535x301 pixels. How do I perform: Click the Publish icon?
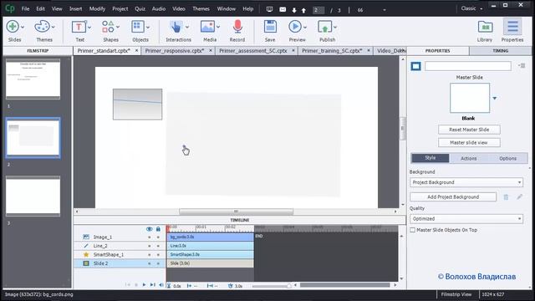325,27
